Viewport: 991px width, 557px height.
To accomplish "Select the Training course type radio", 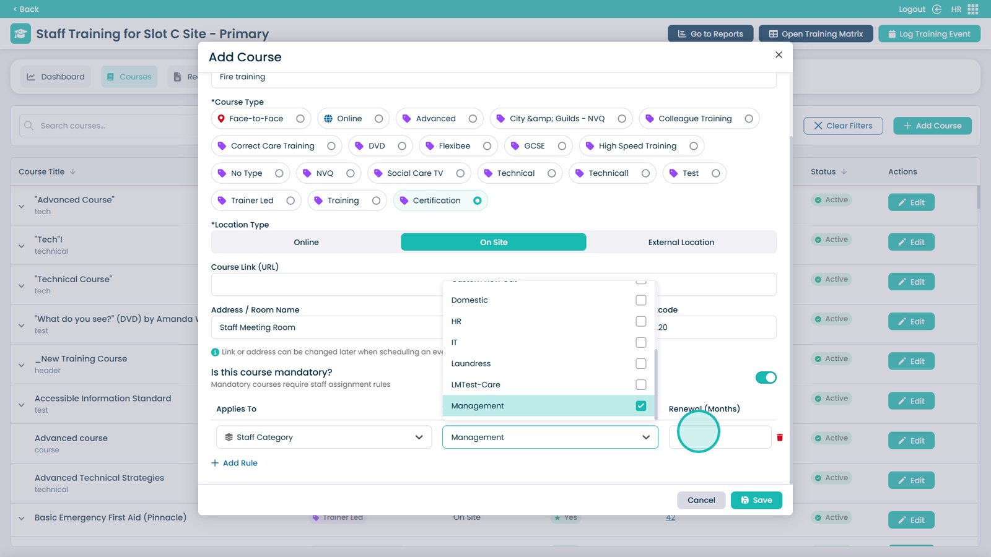I will point(376,201).
